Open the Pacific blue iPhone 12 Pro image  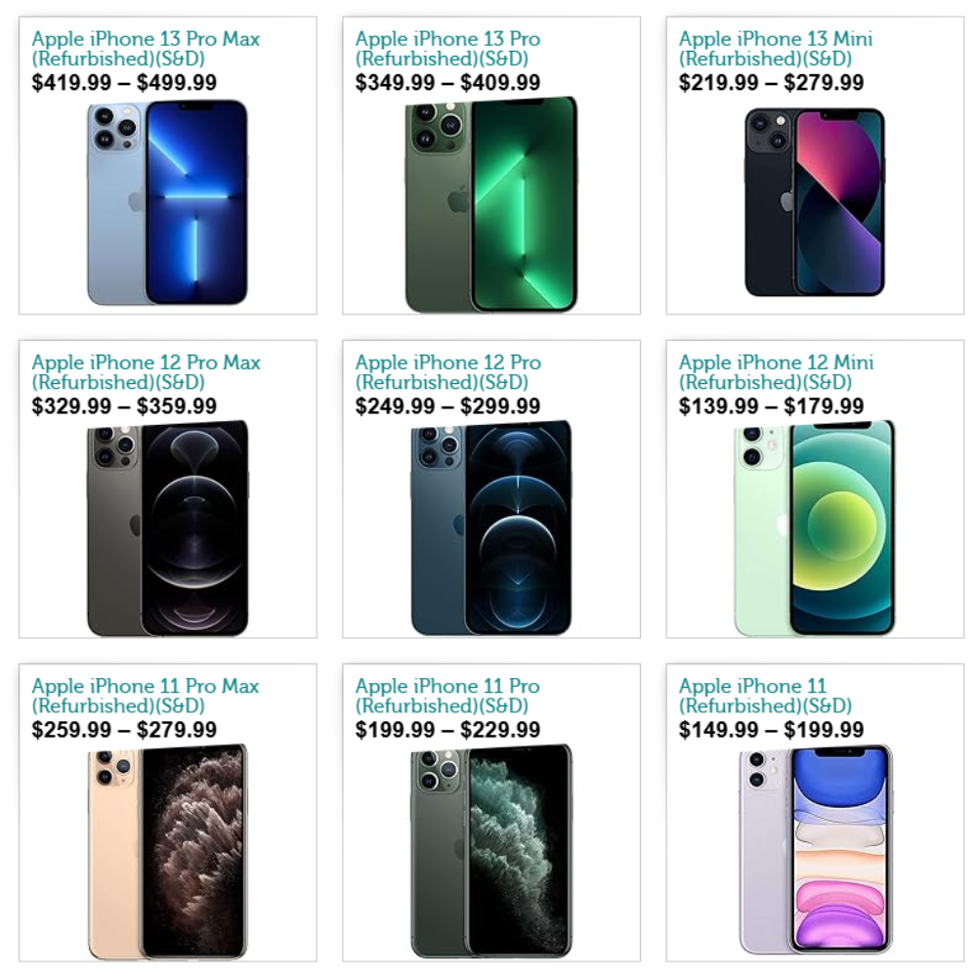point(491,529)
